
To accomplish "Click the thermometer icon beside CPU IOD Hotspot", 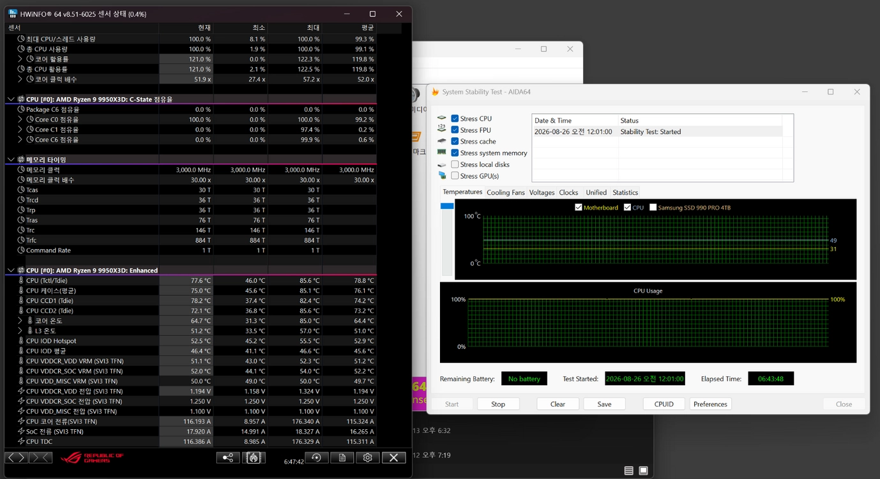I will (x=20, y=341).
